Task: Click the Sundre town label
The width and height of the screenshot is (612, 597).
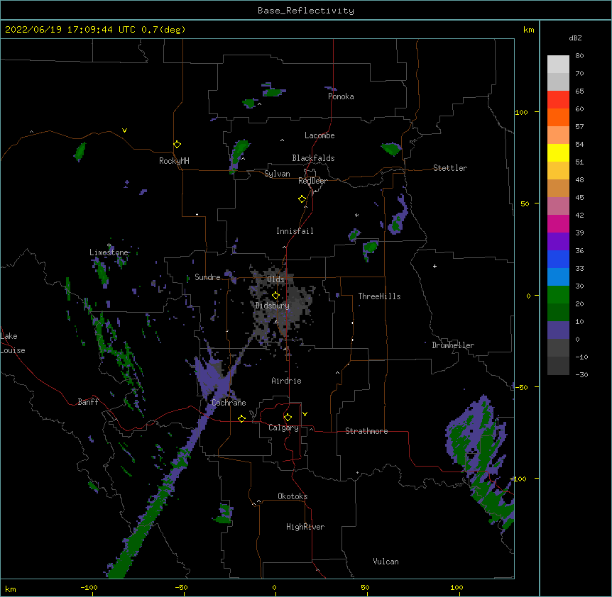Action: click(207, 277)
